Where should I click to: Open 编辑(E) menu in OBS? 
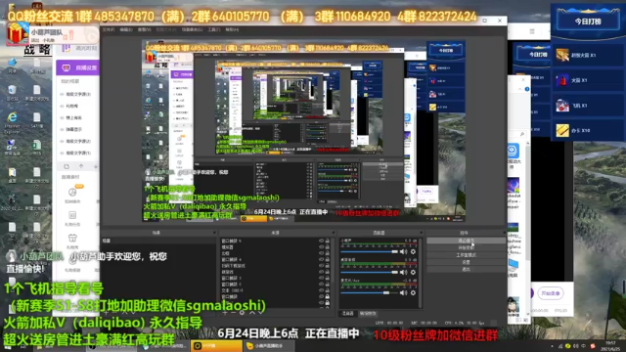[x=126, y=30]
